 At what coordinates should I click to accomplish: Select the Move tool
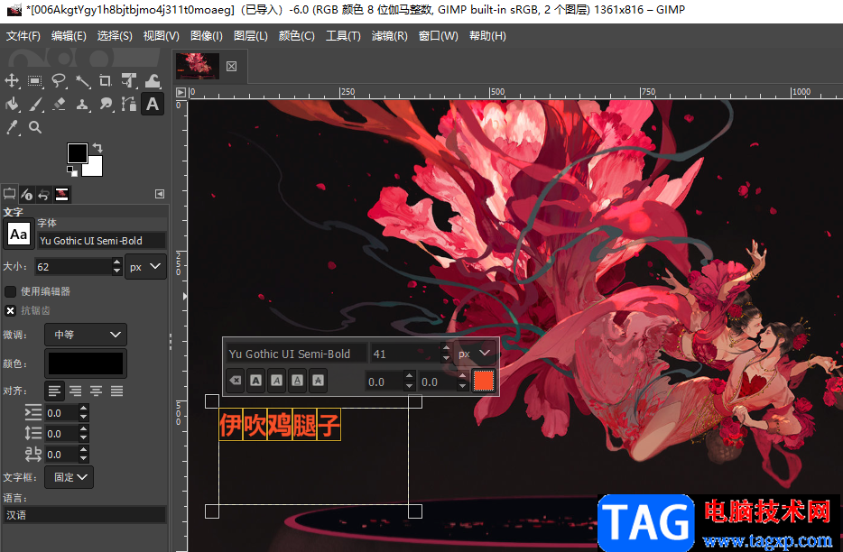point(12,81)
